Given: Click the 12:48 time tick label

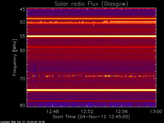Looking at the screenshot, I should pos(52,111).
